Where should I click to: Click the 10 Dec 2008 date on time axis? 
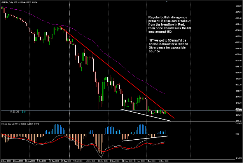[x=164, y=161]
